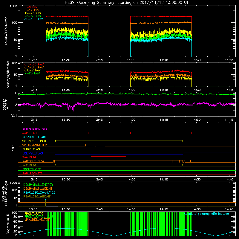Viewport: 239px width, 239px height.
Task: Select the 'ATTENUATOR_STATE' flag label
Action: 36,129
